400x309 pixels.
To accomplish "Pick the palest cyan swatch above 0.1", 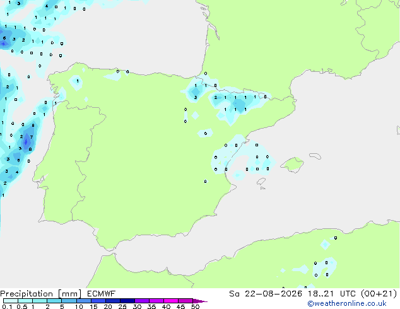I will (11, 301).
